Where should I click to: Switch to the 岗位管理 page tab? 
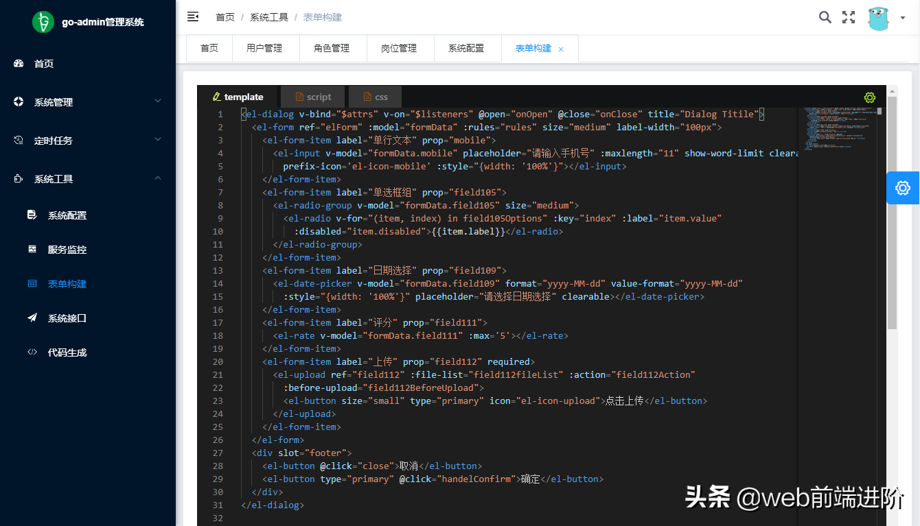[399, 49]
